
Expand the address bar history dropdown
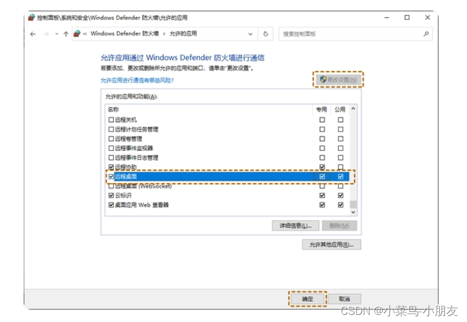(250, 34)
